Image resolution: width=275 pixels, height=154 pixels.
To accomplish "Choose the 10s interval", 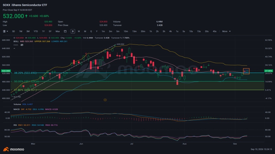I will 191,31.
